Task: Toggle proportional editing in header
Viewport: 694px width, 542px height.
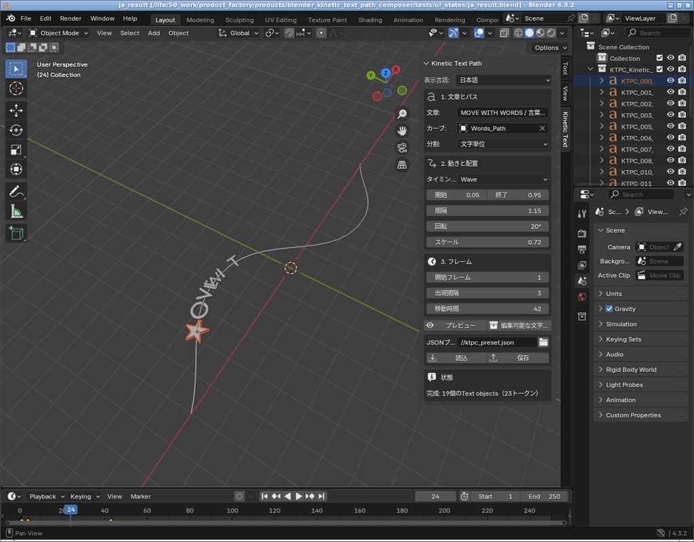Action: [321, 33]
